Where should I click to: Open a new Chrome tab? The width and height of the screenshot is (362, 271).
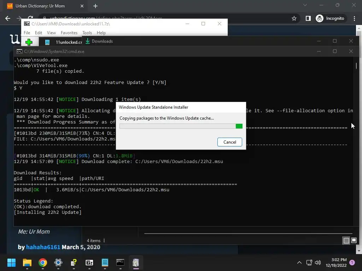click(x=95, y=6)
